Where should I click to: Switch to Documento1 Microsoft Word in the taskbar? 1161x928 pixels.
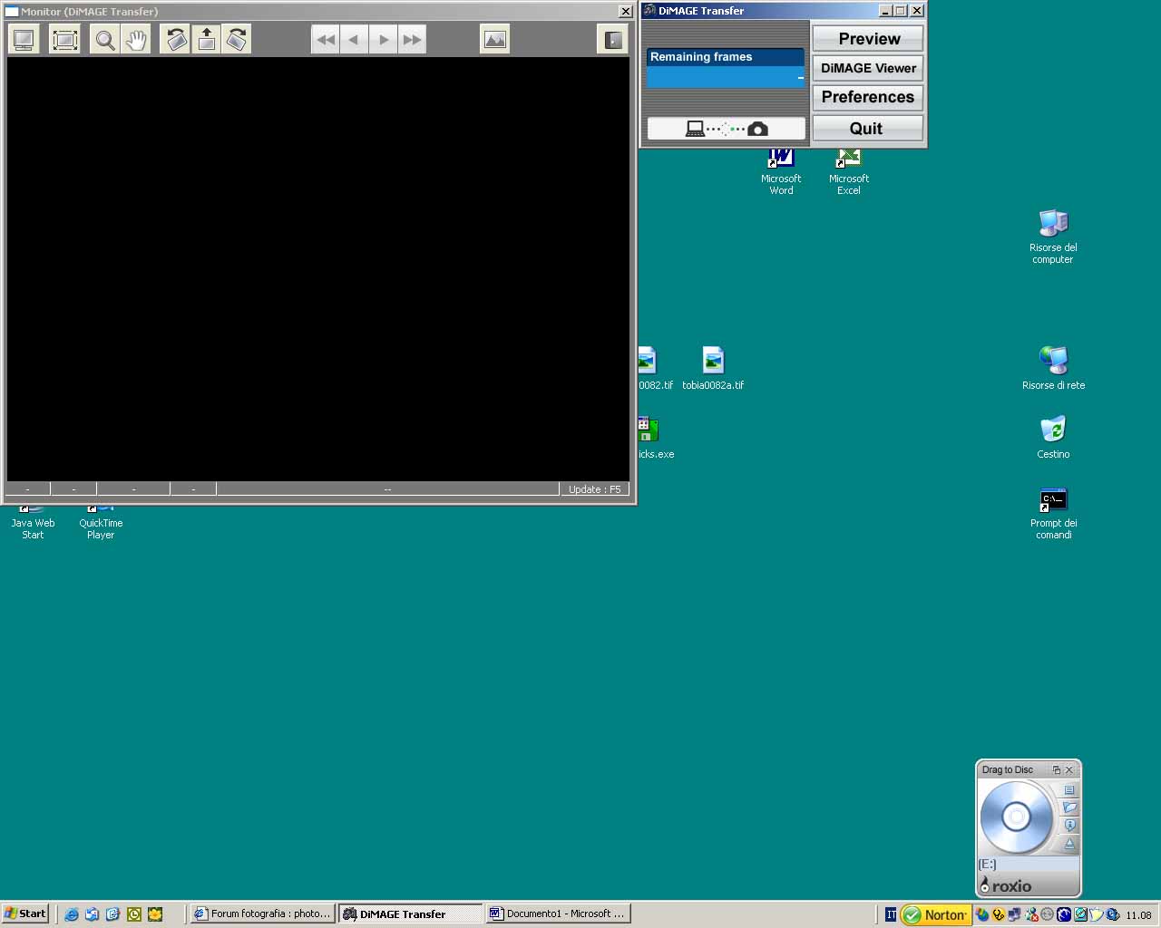point(558,913)
